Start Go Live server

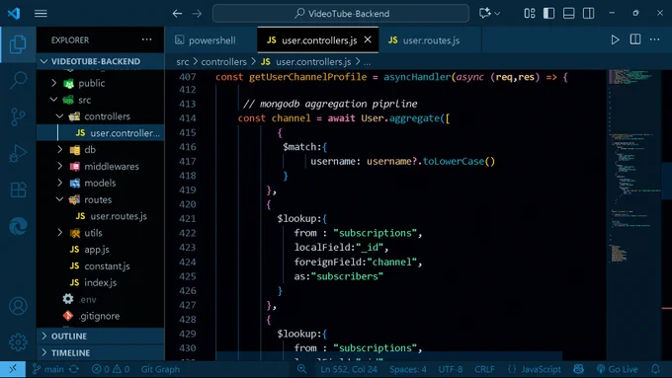pyautogui.click(x=617, y=369)
